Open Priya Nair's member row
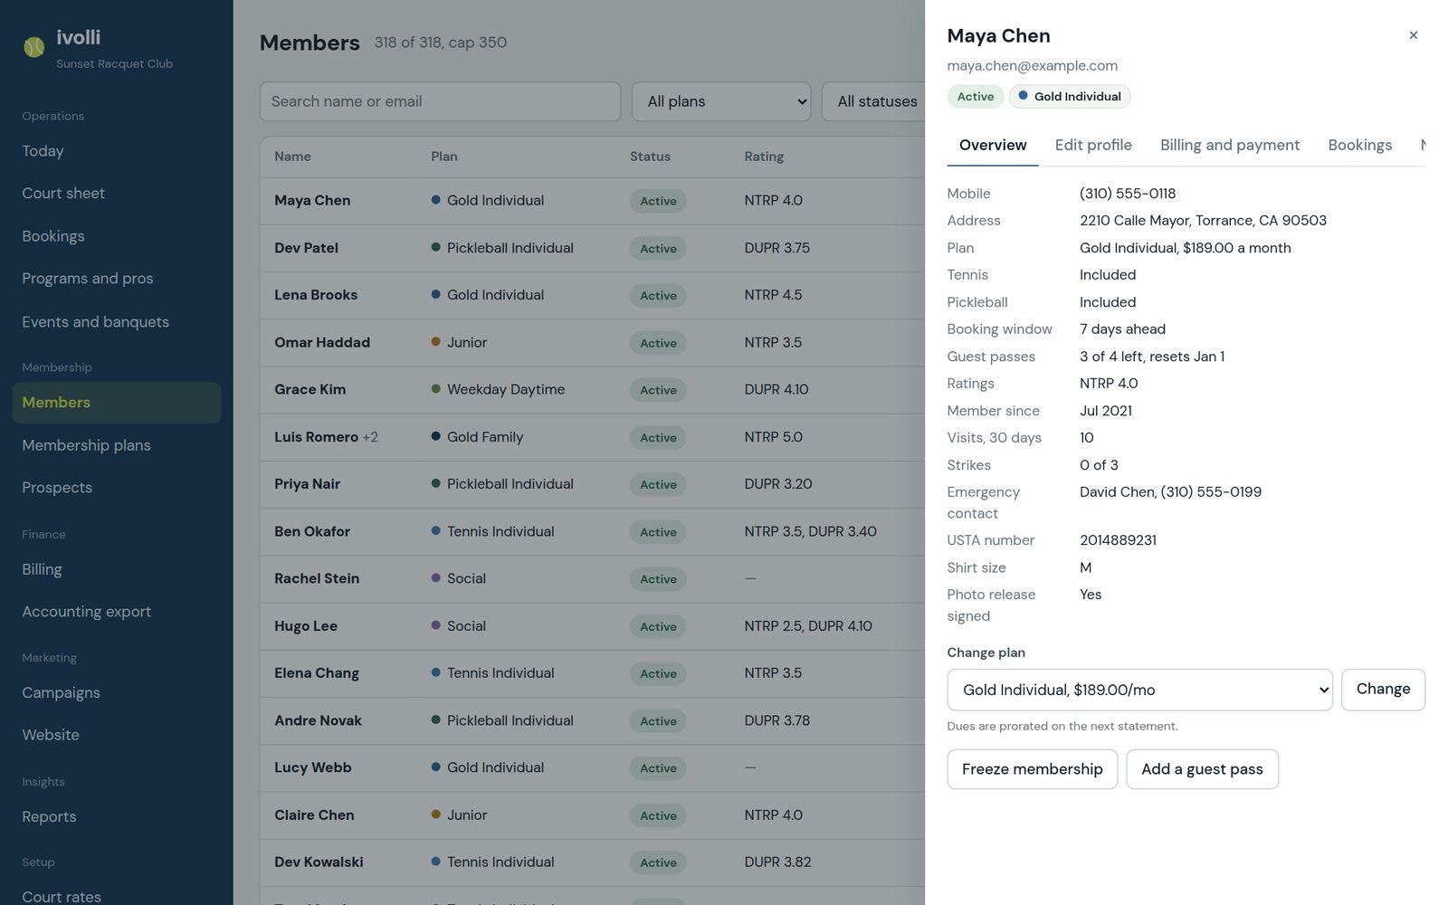This screenshot has width=1448, height=905. click(593, 484)
